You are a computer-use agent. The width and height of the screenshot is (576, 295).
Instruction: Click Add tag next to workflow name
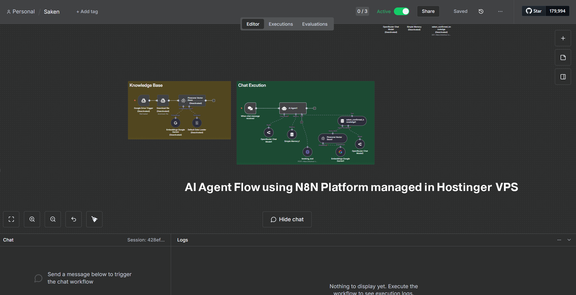pos(87,12)
